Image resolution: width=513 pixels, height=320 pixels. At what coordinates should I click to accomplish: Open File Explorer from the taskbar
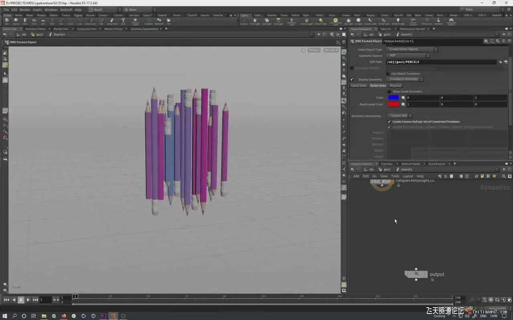[x=44, y=316]
